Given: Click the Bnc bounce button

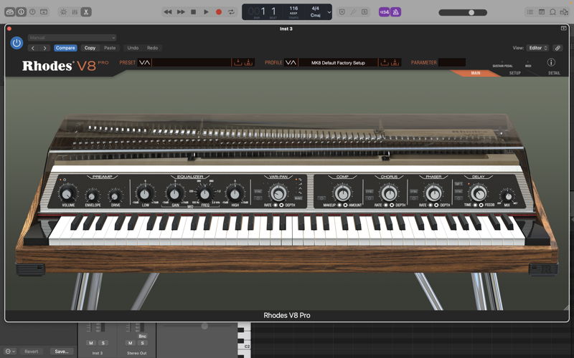Looking at the screenshot, I should (142, 336).
